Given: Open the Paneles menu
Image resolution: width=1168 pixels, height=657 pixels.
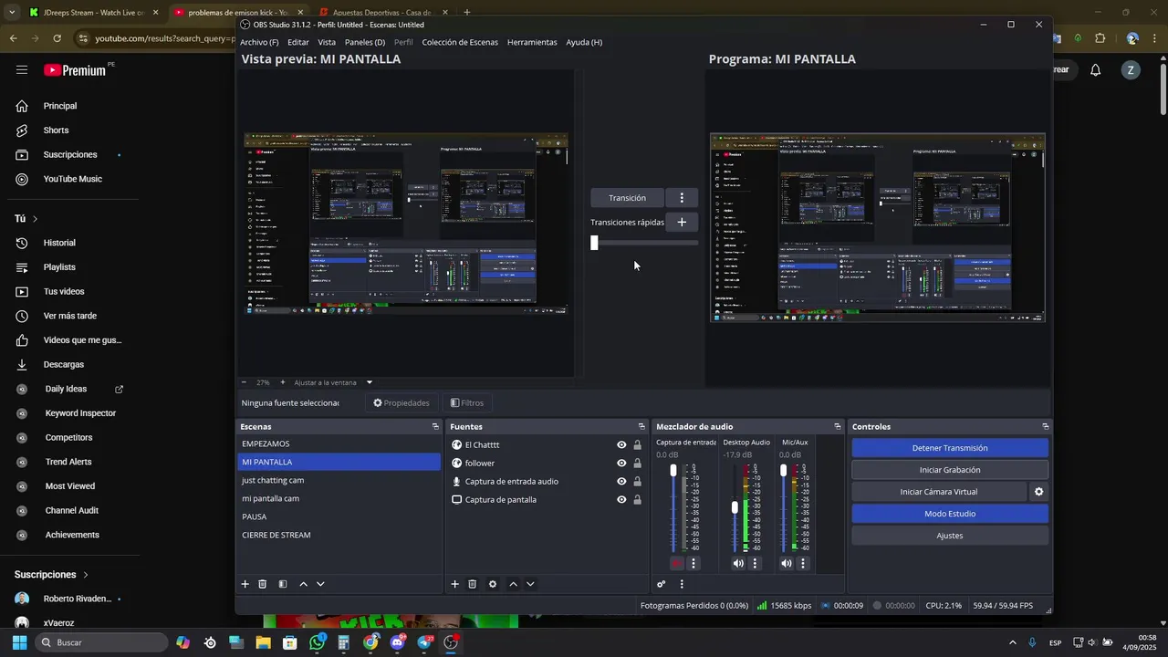Looking at the screenshot, I should click(x=365, y=42).
